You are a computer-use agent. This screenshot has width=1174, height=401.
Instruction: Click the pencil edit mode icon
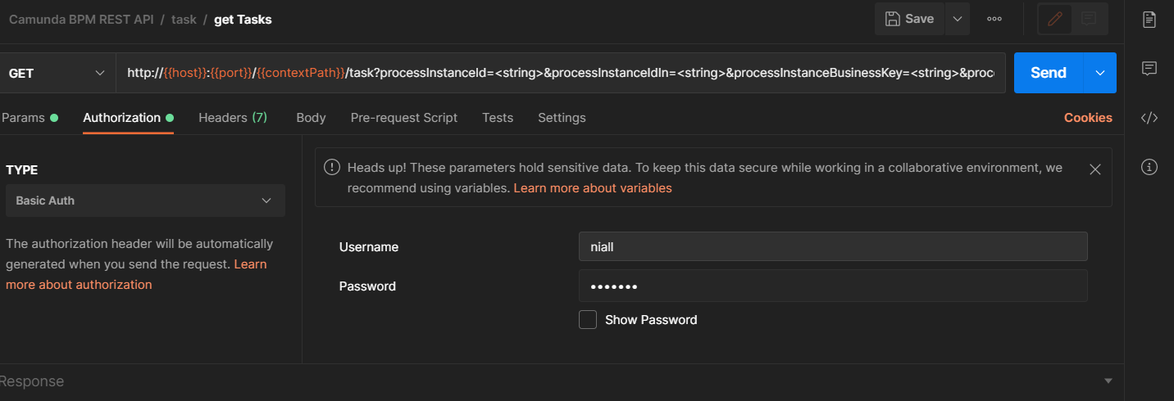[x=1055, y=19]
